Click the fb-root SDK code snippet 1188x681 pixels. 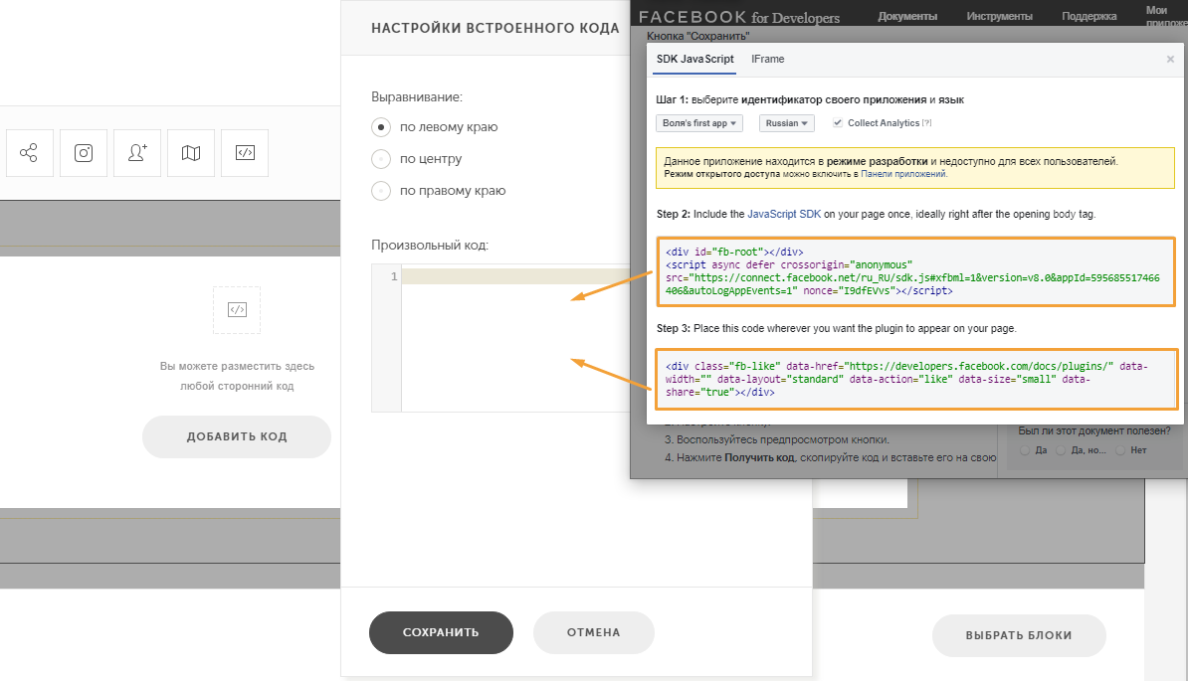pos(916,271)
